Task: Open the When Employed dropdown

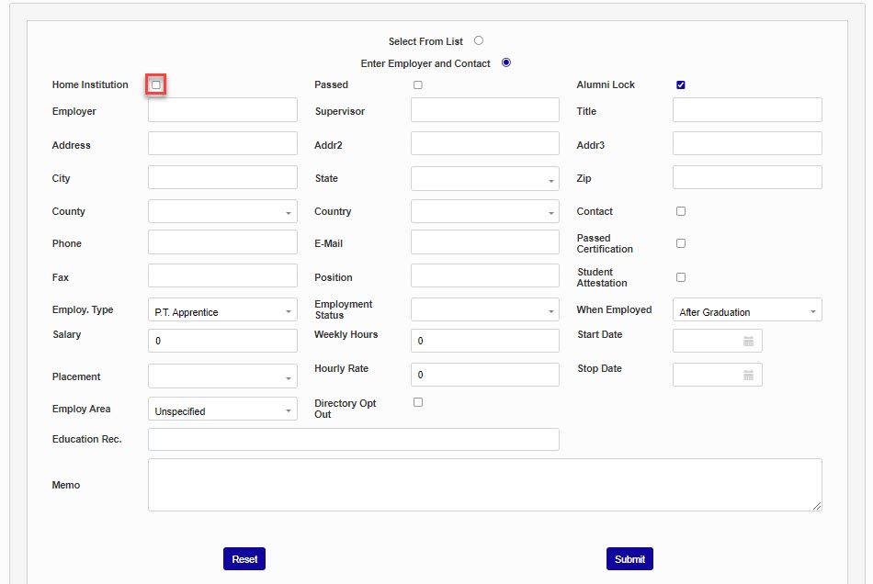Action: 747,311
